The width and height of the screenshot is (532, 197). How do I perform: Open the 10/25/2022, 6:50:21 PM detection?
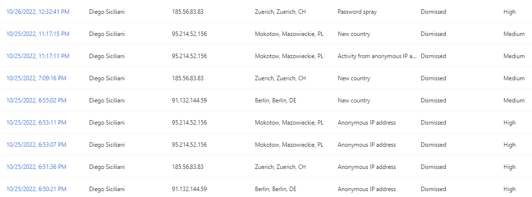36,189
